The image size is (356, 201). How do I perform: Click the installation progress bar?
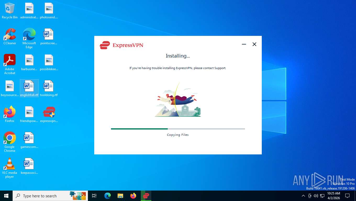pos(178,129)
